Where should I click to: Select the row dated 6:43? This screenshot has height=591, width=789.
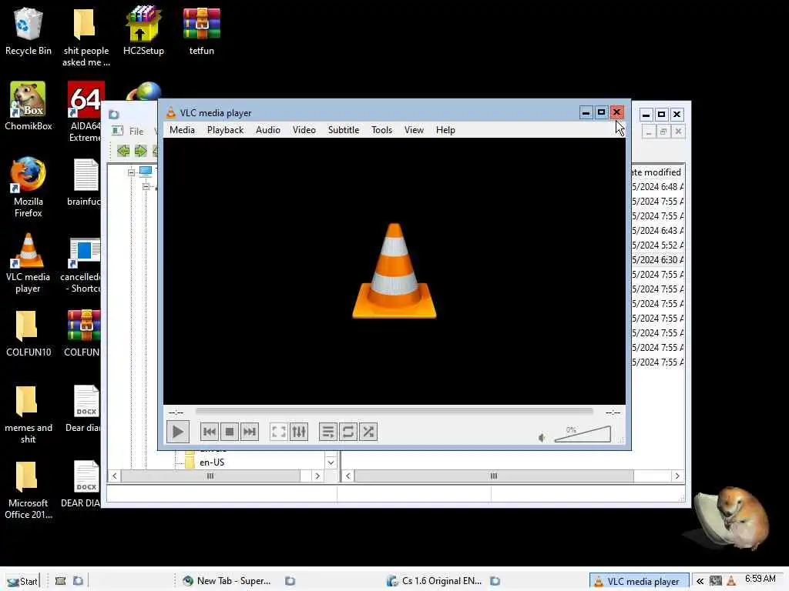pos(657,231)
